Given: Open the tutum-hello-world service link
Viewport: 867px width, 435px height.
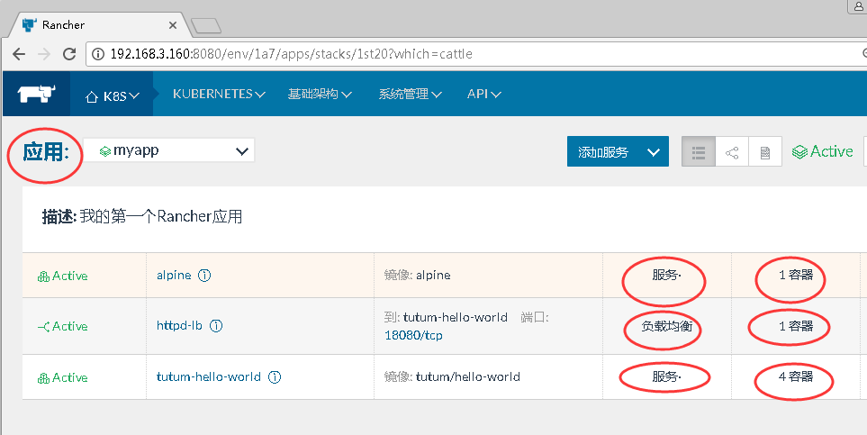Looking at the screenshot, I should pyautogui.click(x=209, y=376).
